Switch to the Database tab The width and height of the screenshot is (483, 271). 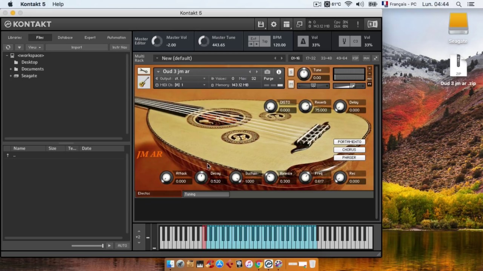(65, 38)
